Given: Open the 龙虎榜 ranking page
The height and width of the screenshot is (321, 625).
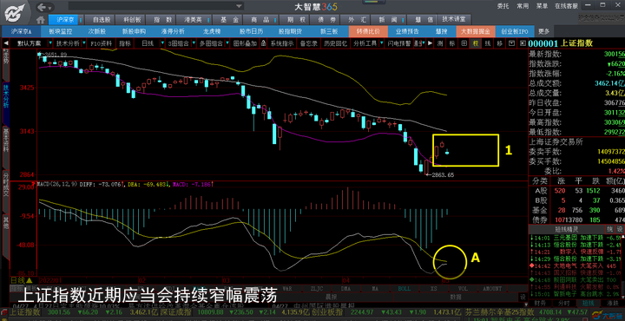Looking at the screenshot, I should [212, 31].
